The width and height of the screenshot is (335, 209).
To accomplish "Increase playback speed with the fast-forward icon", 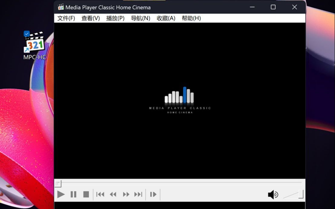I will click(126, 194).
